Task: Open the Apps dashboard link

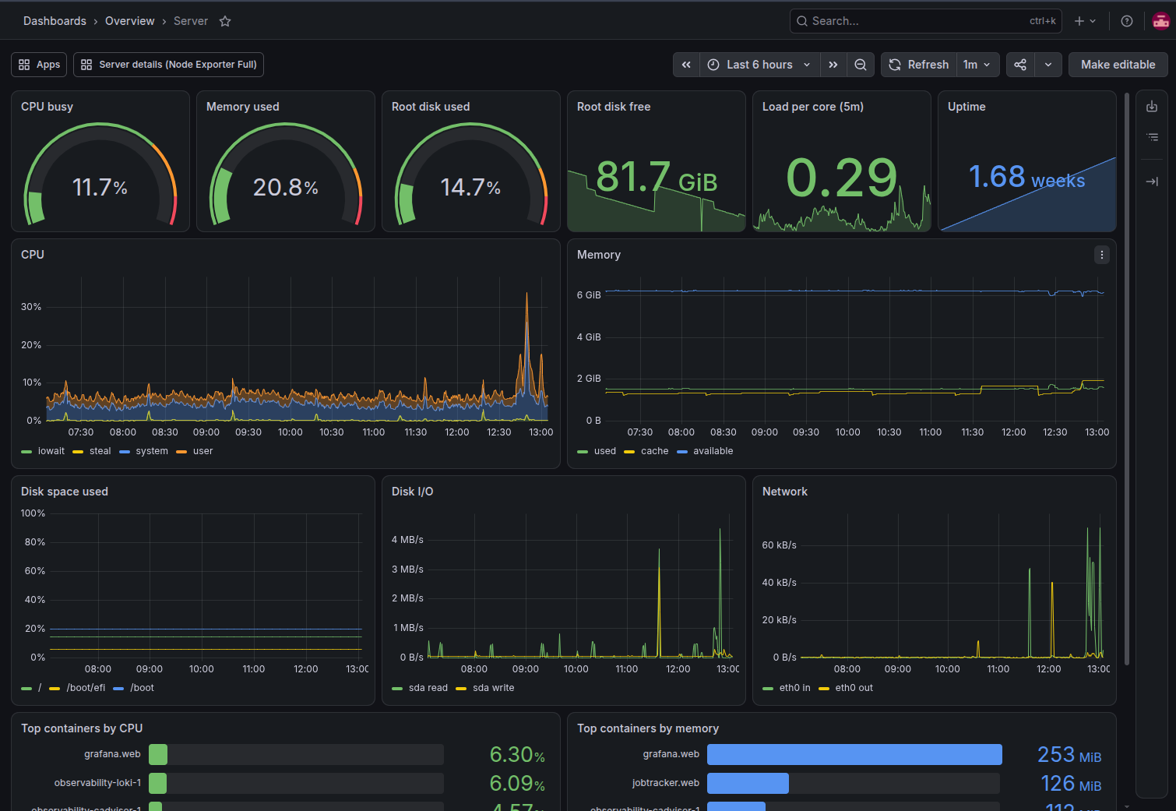Action: click(39, 65)
